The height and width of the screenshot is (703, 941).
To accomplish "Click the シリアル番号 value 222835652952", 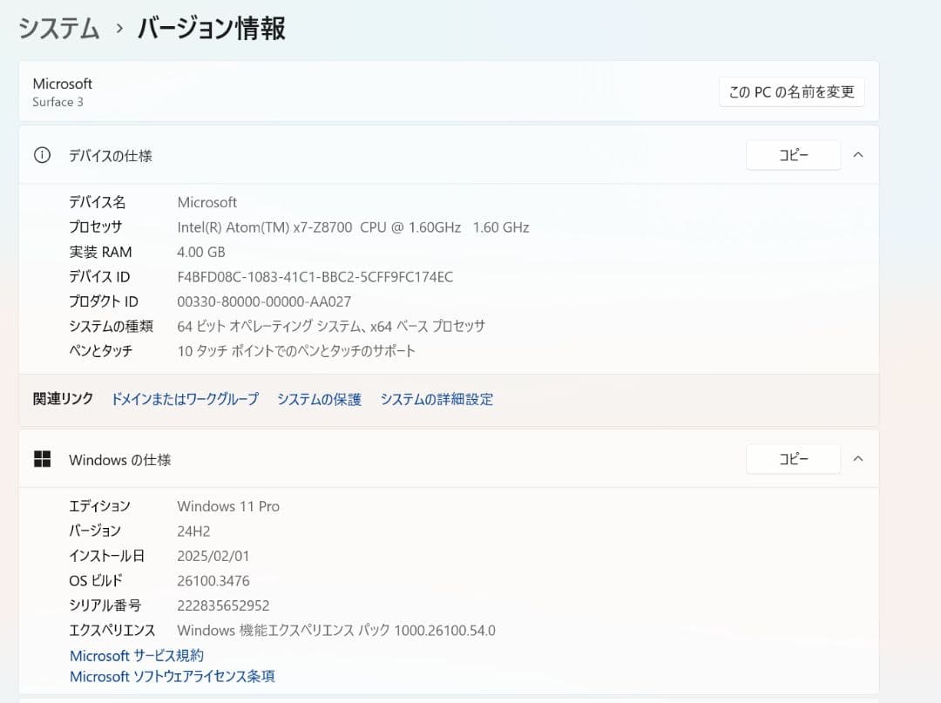I will (223, 605).
